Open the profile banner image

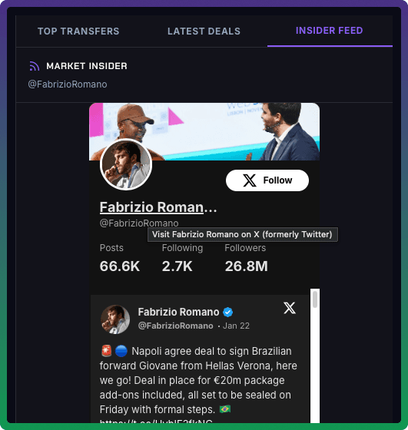click(x=204, y=131)
